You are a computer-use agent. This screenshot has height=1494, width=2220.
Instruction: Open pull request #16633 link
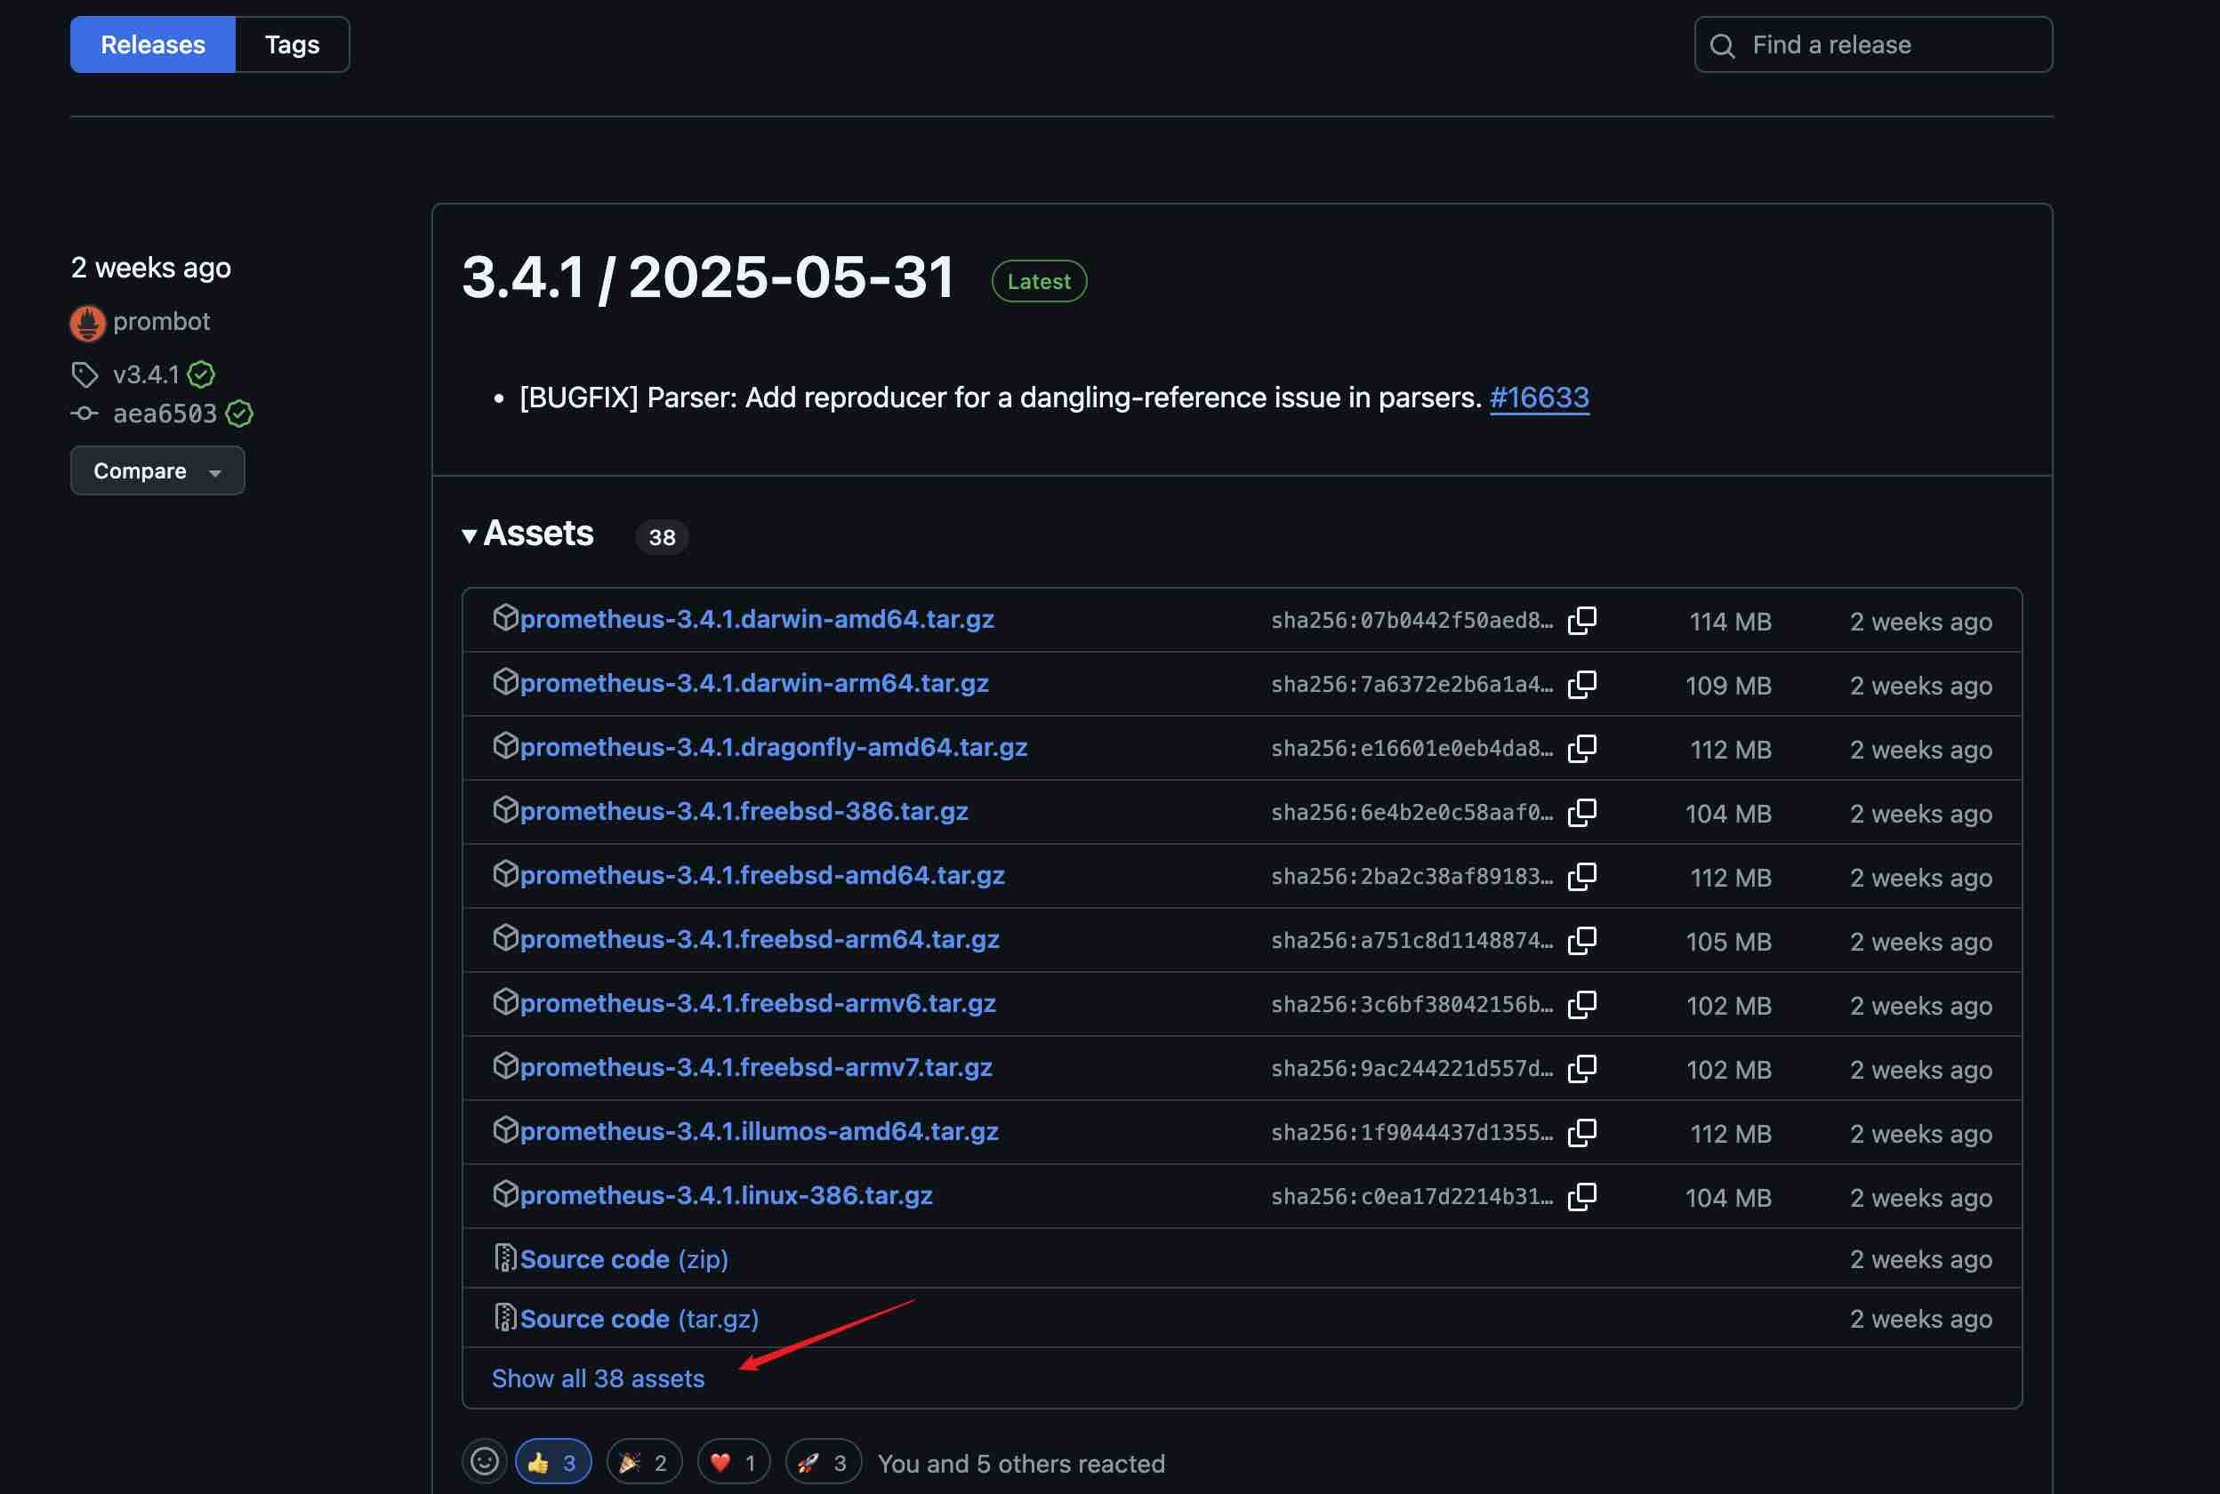pos(1538,398)
